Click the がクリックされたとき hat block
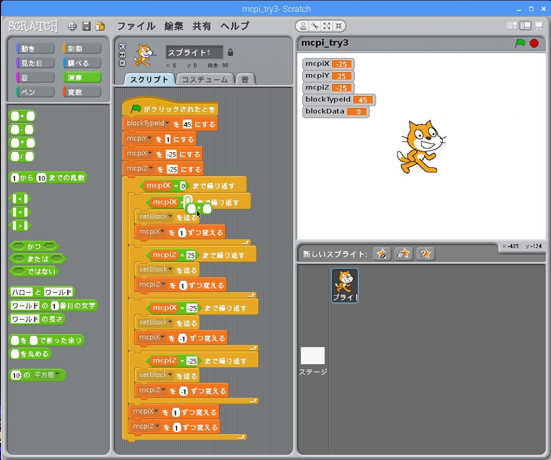The width and height of the screenshot is (551, 460). 170,108
